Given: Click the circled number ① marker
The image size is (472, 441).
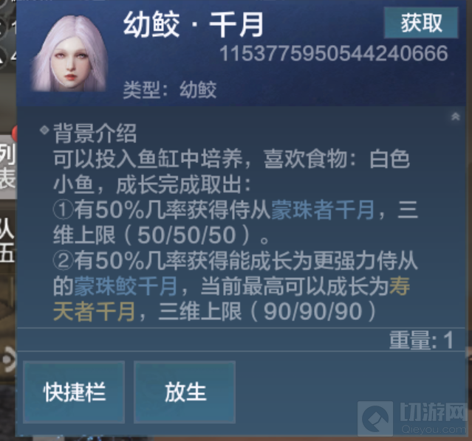Looking at the screenshot, I should 64,210.
